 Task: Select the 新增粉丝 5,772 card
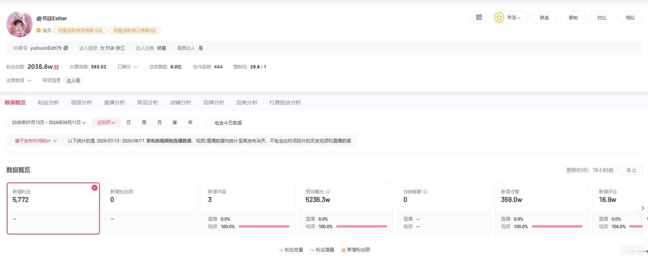point(53,208)
